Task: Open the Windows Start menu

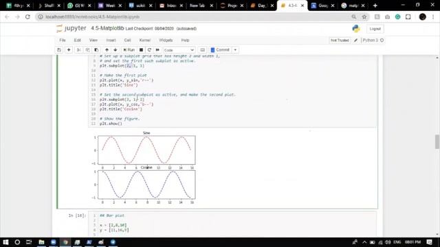Action: [5, 242]
